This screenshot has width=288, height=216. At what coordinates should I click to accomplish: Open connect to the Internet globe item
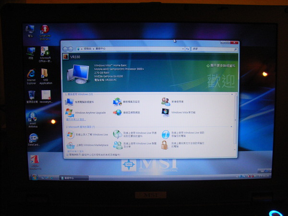pos(127,112)
